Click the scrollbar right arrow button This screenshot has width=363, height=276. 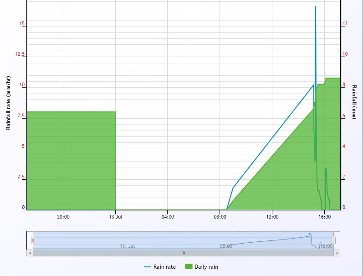point(337,253)
